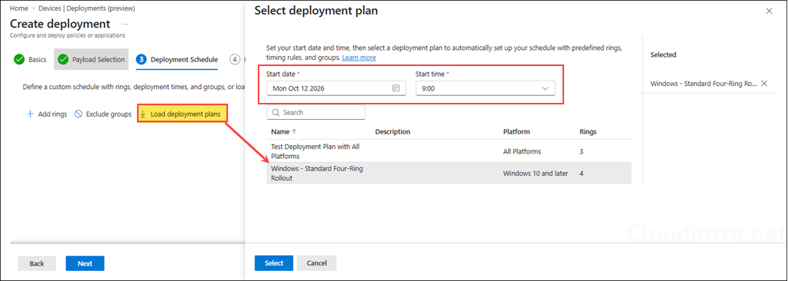Go to the Basics step
Screen dimensions: 788x281
(31, 60)
